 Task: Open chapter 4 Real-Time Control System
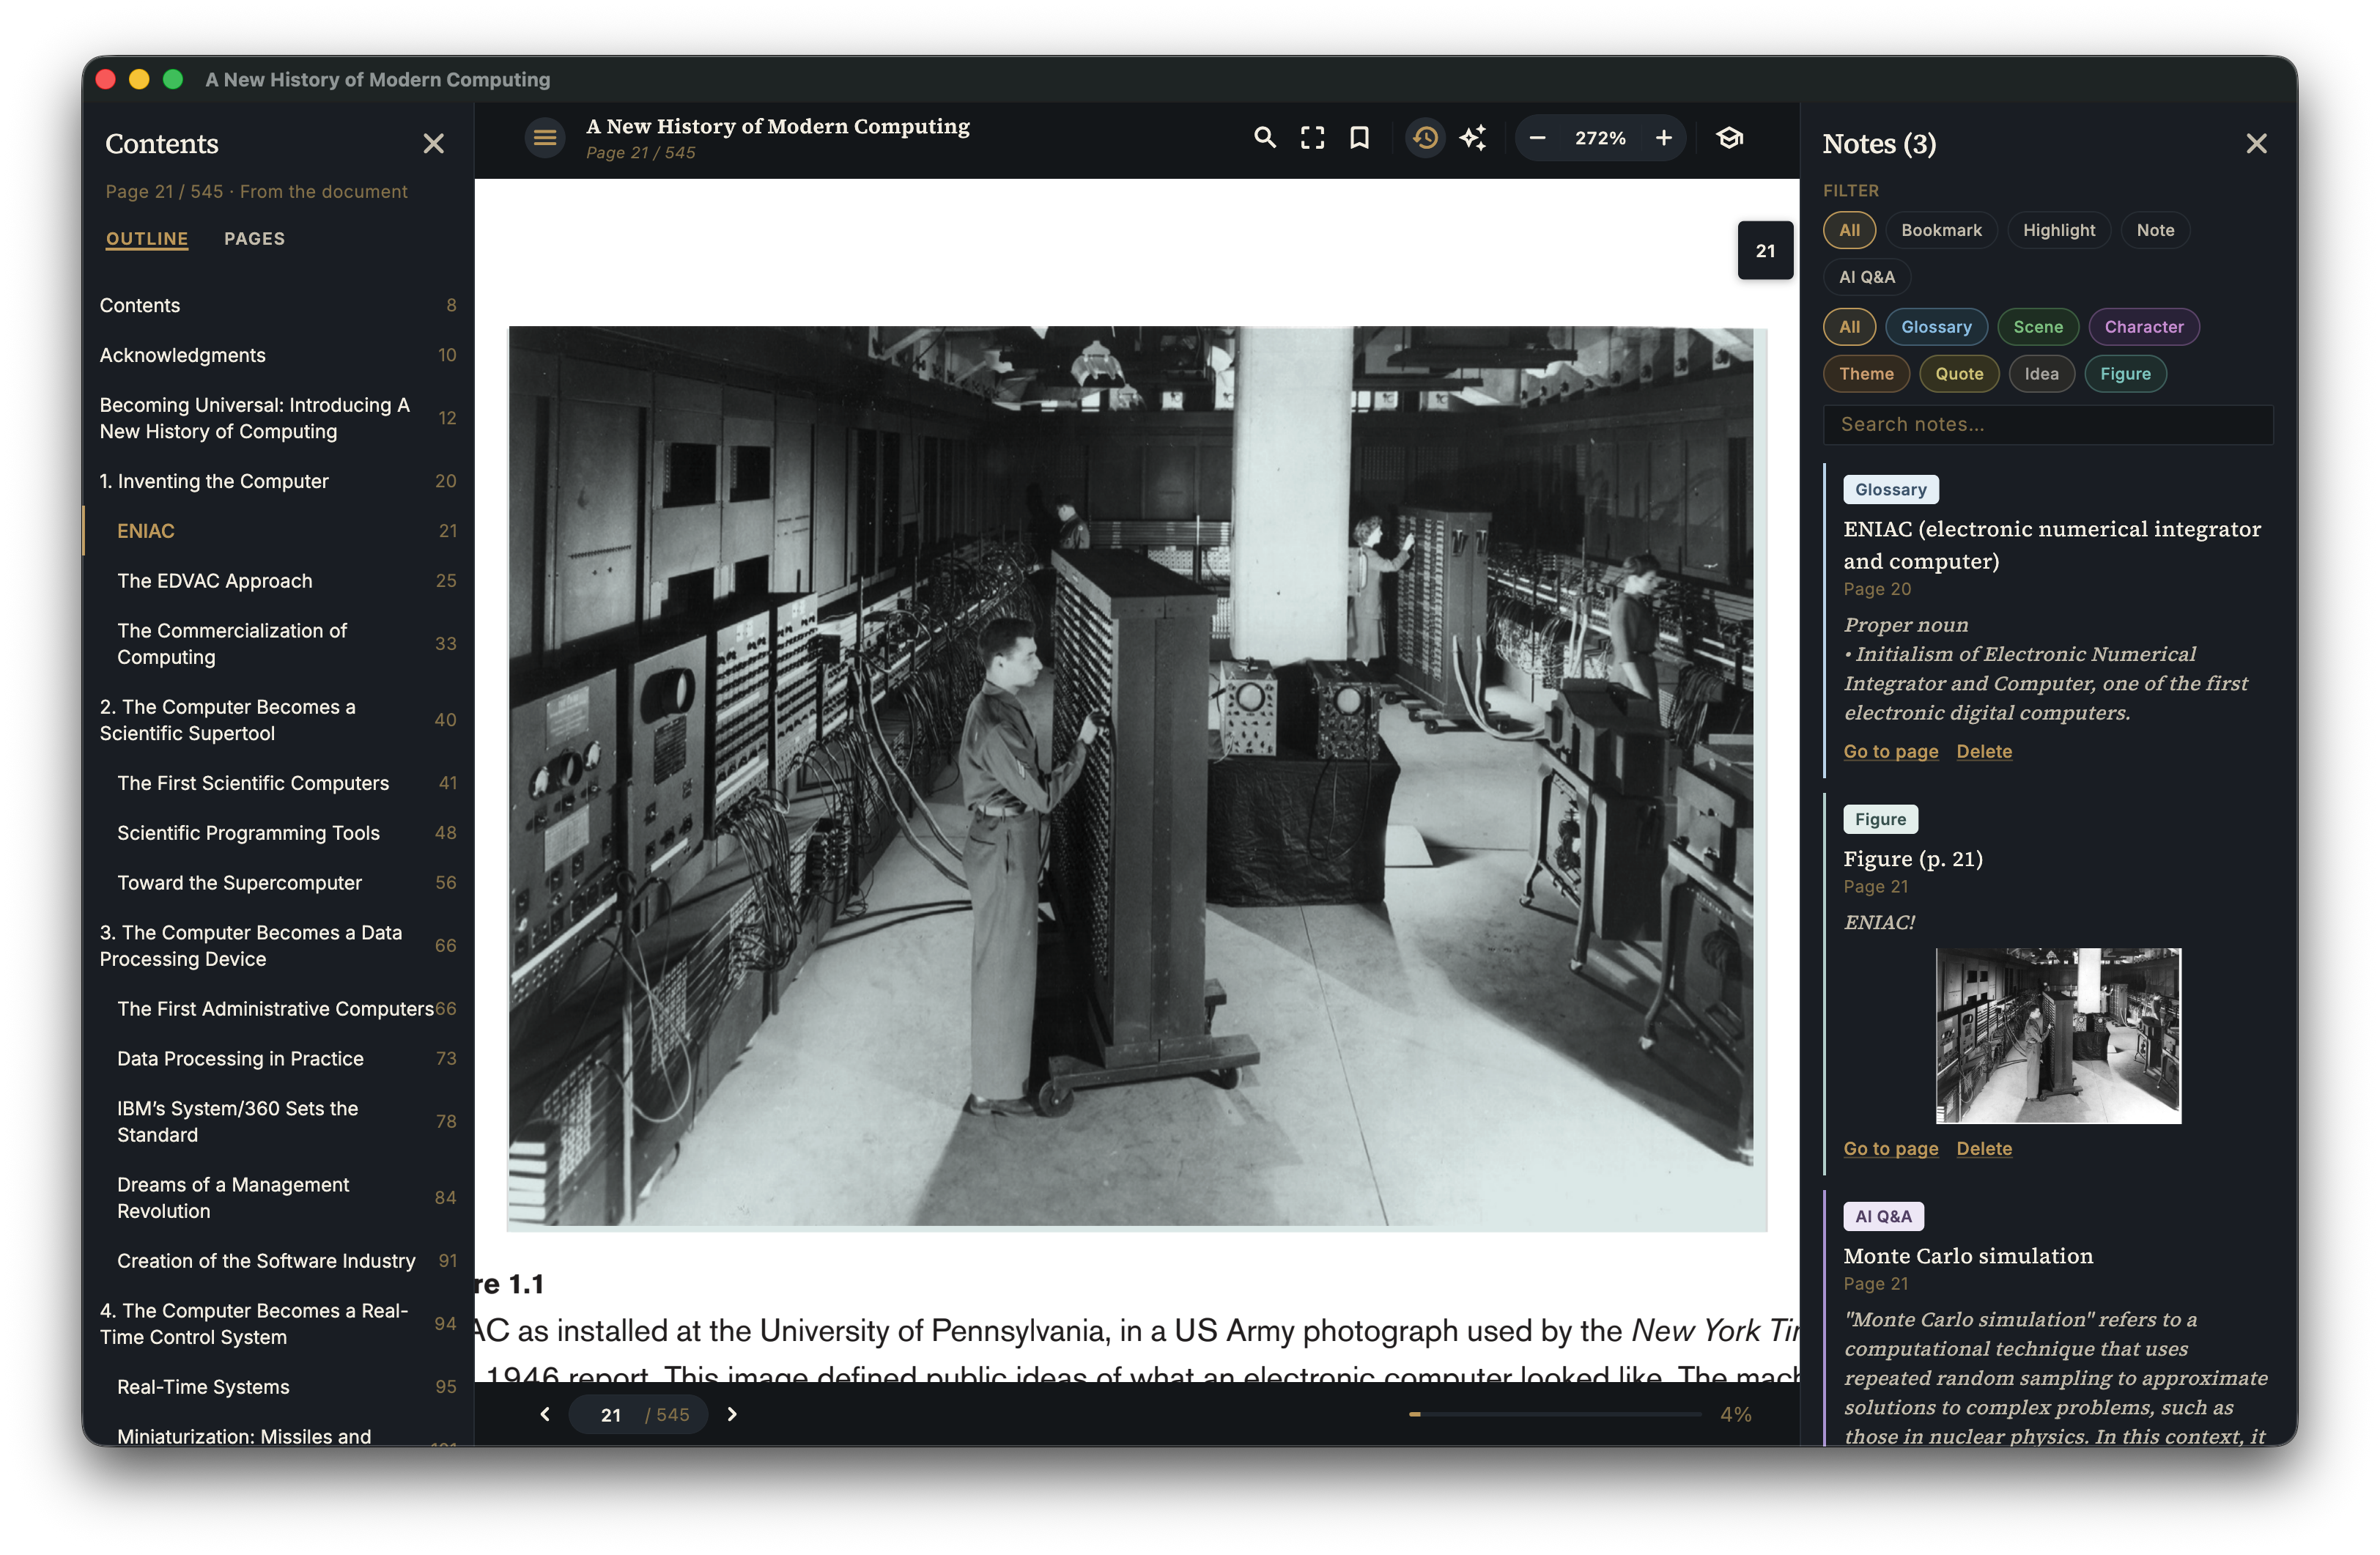point(278,1324)
